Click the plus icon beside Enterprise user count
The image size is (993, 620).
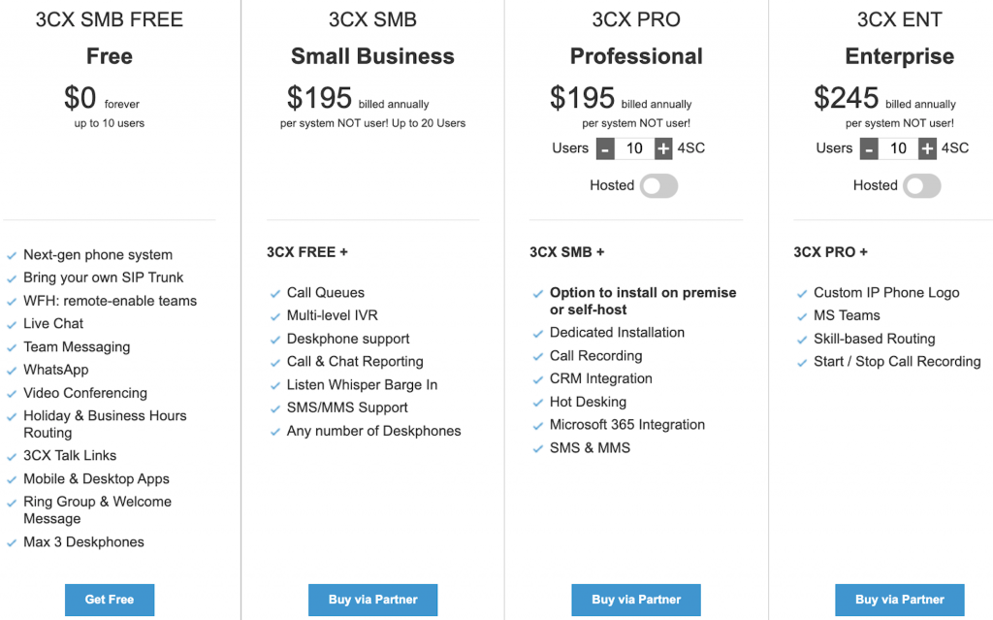pyautogui.click(x=925, y=147)
